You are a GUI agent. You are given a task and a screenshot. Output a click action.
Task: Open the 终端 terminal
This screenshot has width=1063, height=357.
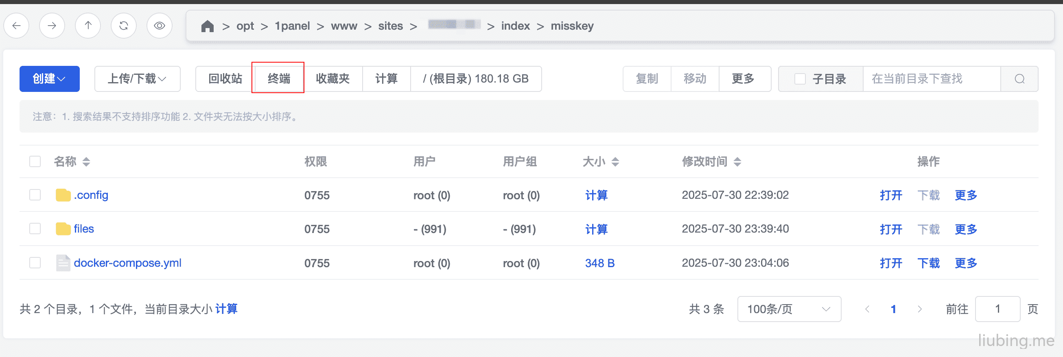tap(279, 79)
